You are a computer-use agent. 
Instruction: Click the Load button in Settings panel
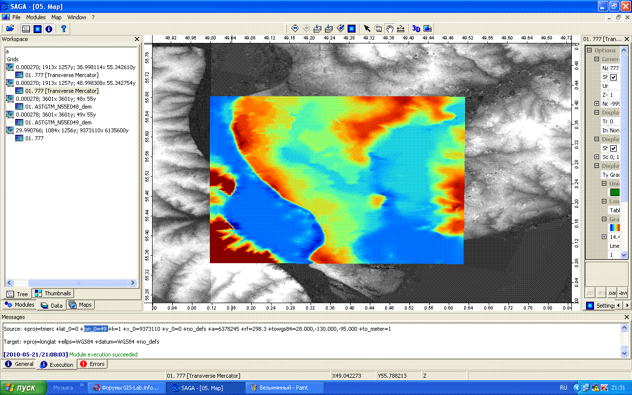point(612,292)
